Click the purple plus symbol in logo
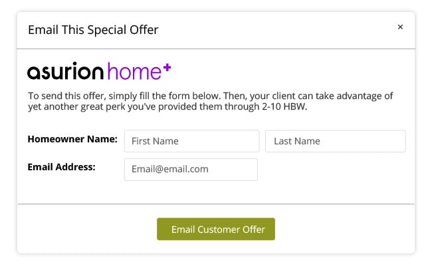 click(x=167, y=66)
